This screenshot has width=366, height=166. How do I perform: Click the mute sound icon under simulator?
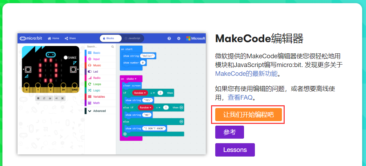(x=57, y=98)
